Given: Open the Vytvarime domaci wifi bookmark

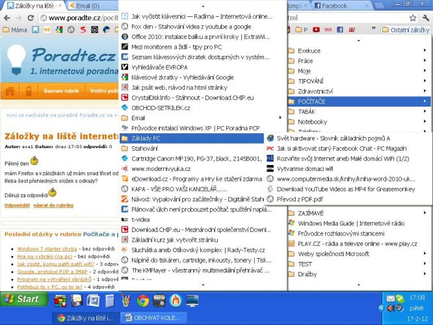Looking at the screenshot, I should click(x=348, y=169).
